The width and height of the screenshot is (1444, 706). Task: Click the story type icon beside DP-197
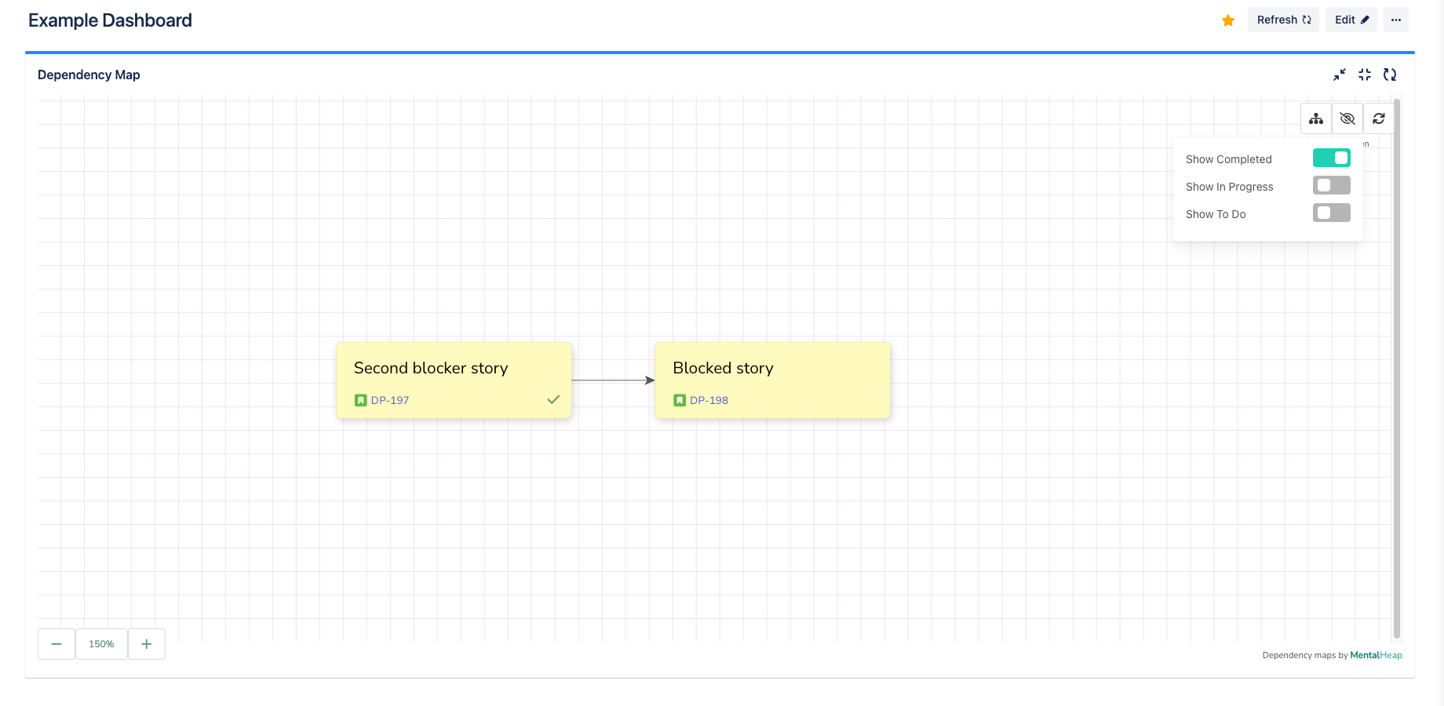point(361,400)
